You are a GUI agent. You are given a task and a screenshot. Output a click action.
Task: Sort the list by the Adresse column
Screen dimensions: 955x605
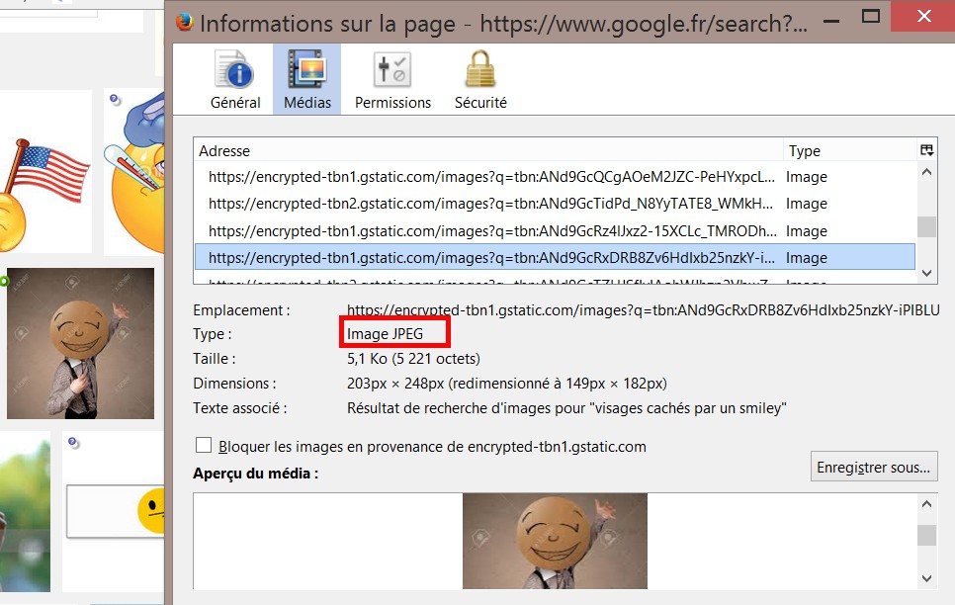(488, 150)
